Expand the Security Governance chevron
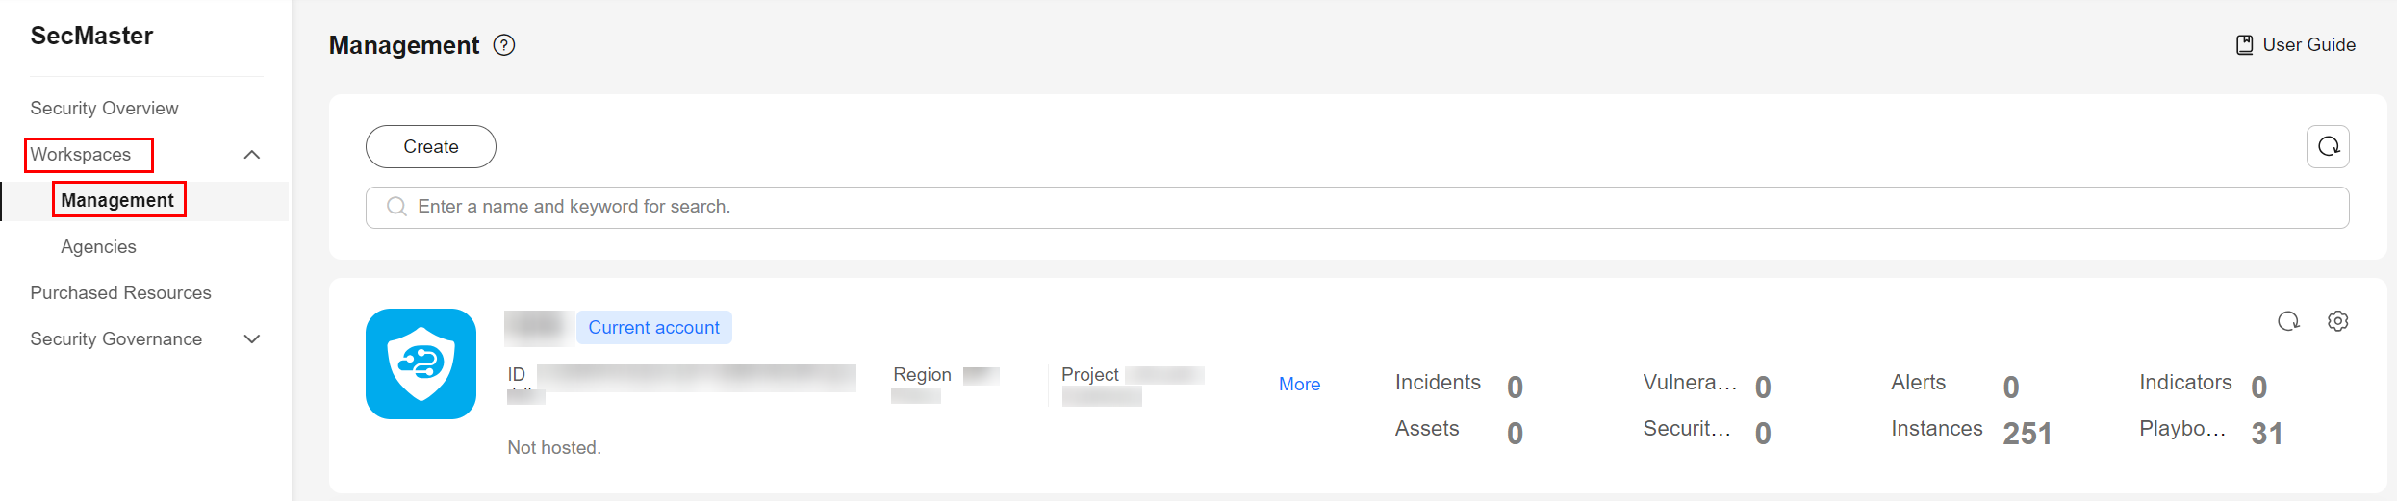This screenshot has height=501, width=2397. pyautogui.click(x=252, y=339)
